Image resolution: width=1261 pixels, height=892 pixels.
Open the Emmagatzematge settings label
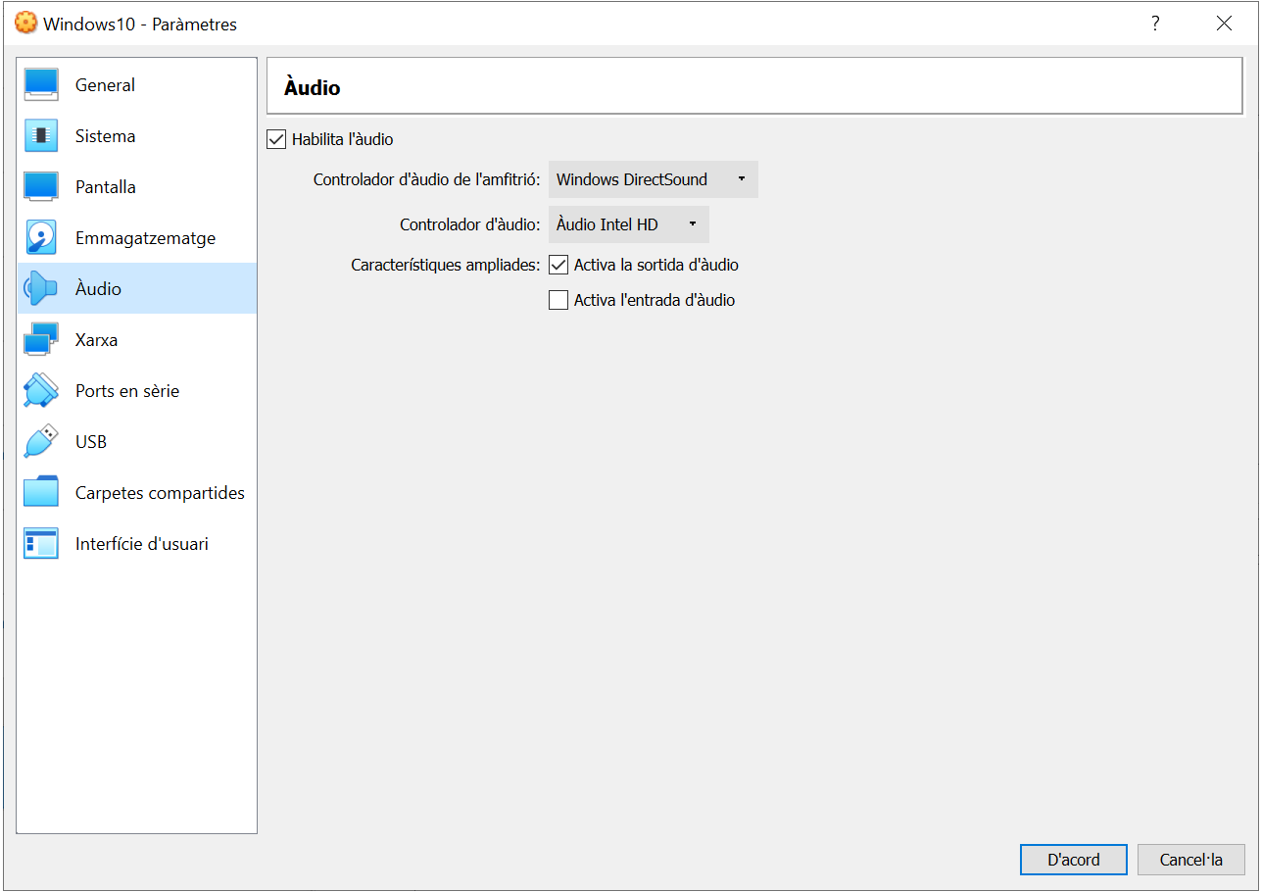pyautogui.click(x=145, y=238)
